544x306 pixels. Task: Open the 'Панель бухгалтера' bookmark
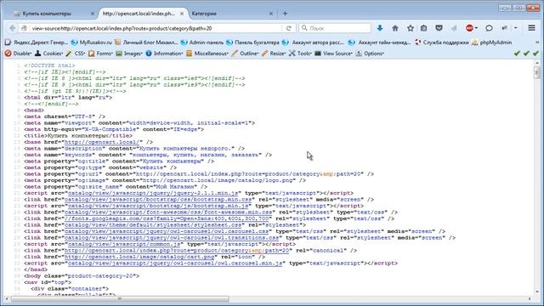click(252, 42)
